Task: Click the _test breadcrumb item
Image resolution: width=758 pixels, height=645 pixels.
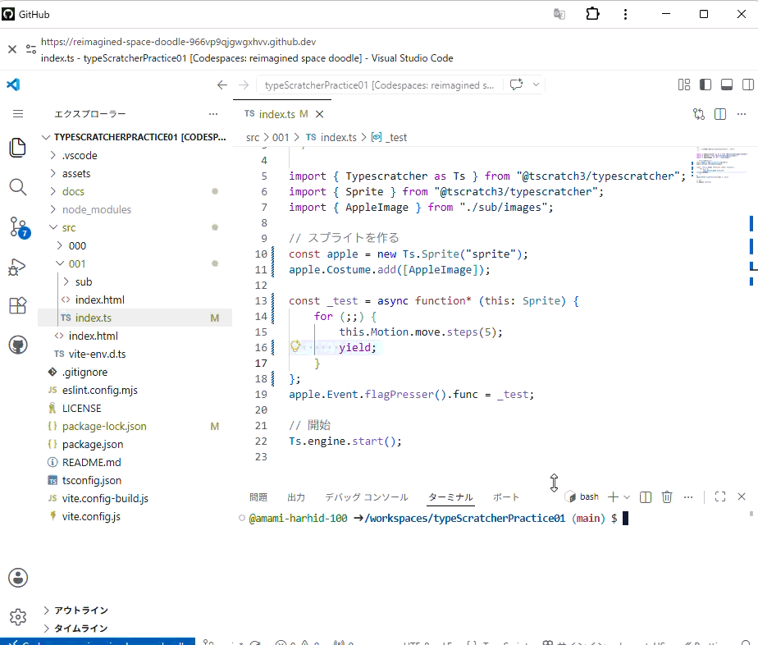Action: (389, 137)
